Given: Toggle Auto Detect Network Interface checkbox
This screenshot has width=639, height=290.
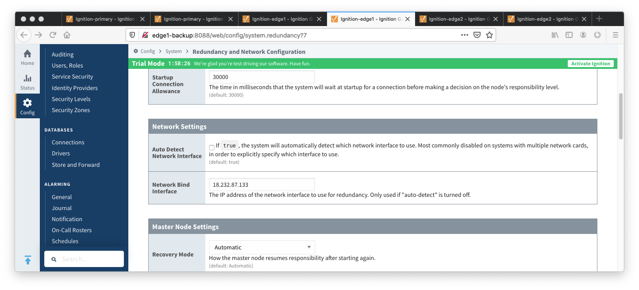Looking at the screenshot, I should (212, 147).
